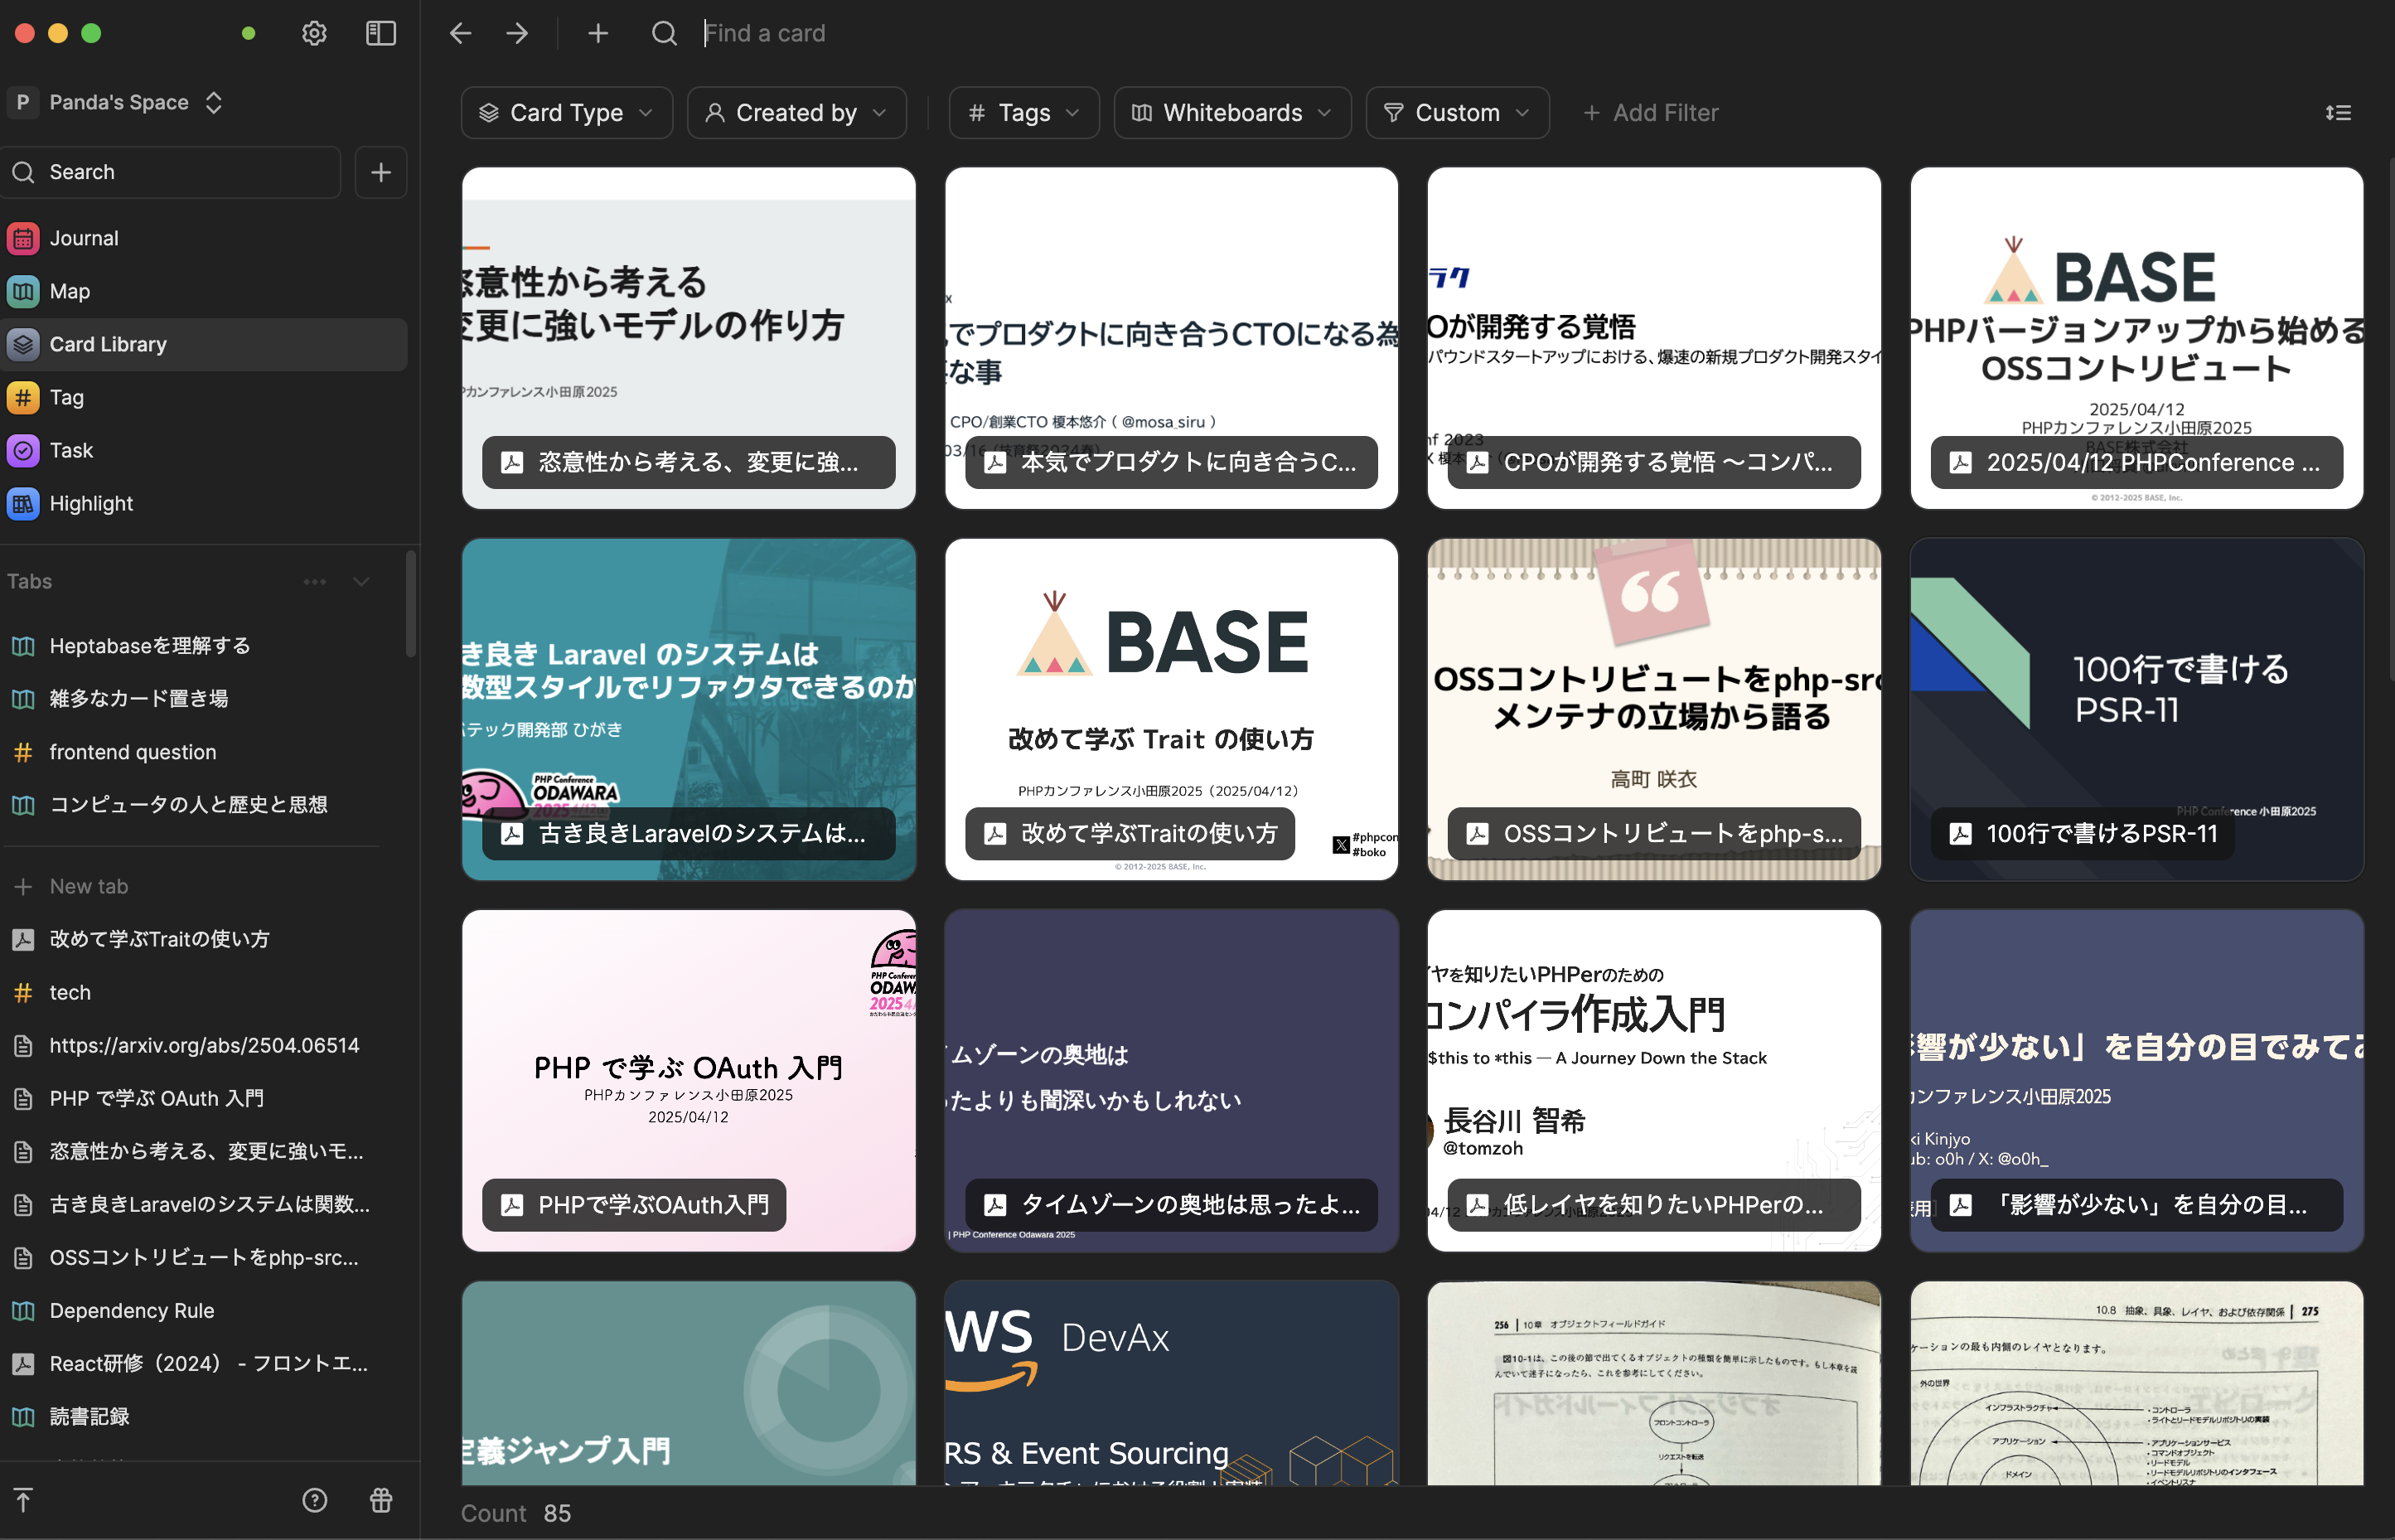Viewport: 2395px width, 1540px height.
Task: Select the Card Library
Action: (108, 344)
